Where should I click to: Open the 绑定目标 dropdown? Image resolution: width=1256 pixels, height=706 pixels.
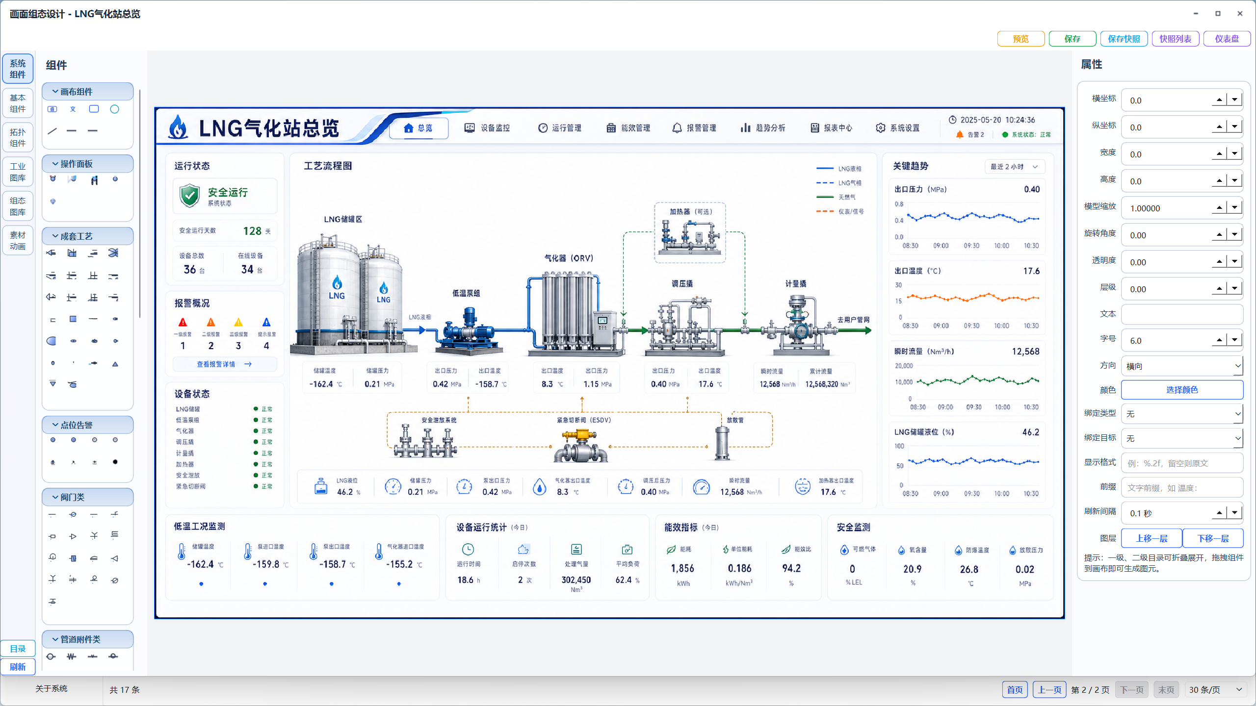(1182, 438)
